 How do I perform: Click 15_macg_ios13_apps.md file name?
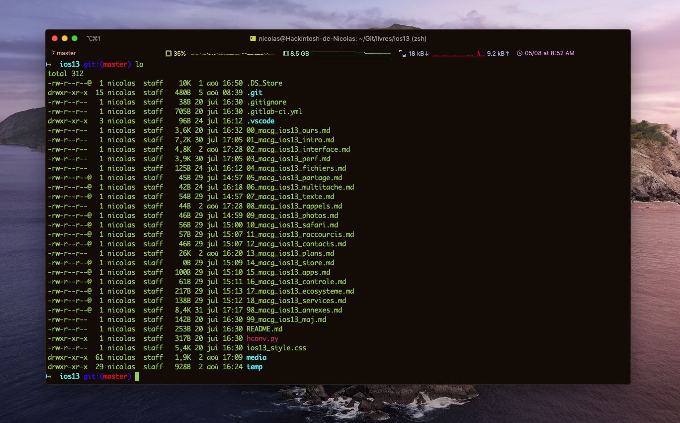(x=288, y=272)
